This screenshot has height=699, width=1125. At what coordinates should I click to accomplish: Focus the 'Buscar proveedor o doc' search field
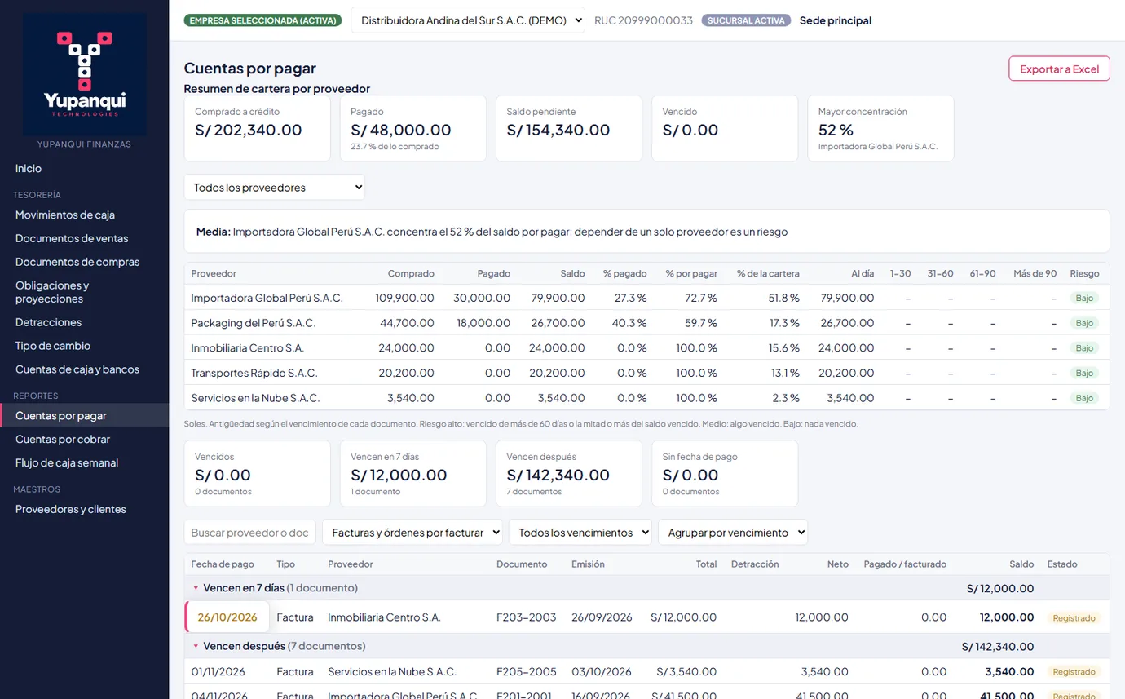point(250,533)
